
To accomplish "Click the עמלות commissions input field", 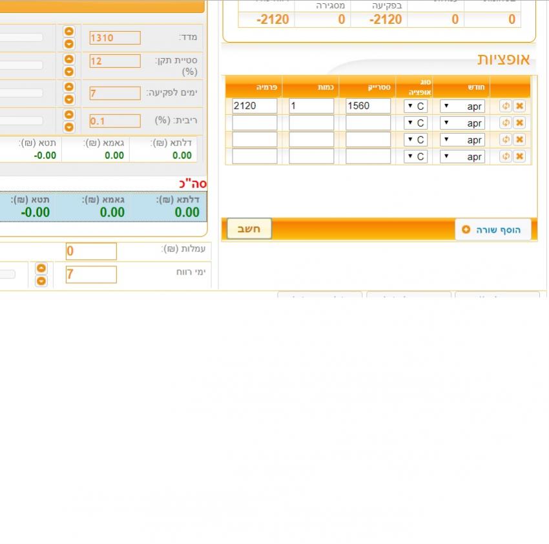I will (91, 251).
